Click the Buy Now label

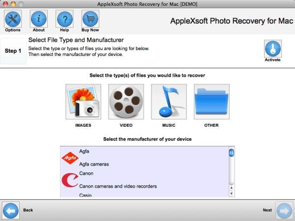90,30
